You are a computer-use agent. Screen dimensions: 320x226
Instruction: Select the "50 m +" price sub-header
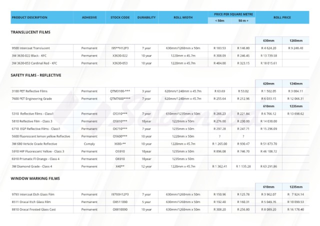click(243, 20)
